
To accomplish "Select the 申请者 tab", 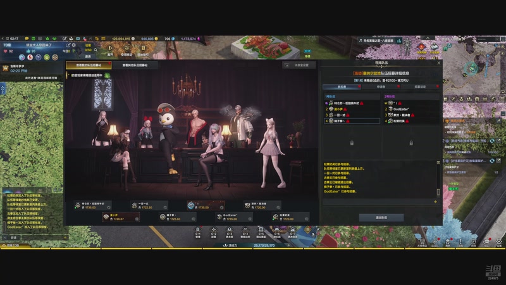I will 381,87.
